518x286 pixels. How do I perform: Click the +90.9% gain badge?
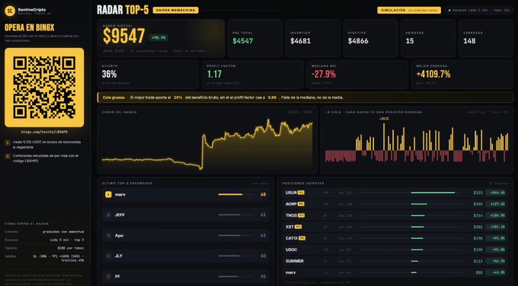(159, 37)
